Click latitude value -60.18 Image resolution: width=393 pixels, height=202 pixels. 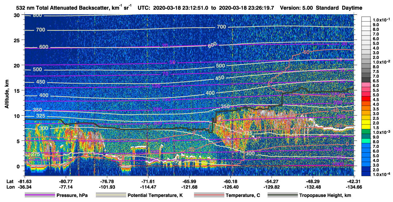pos(230,181)
